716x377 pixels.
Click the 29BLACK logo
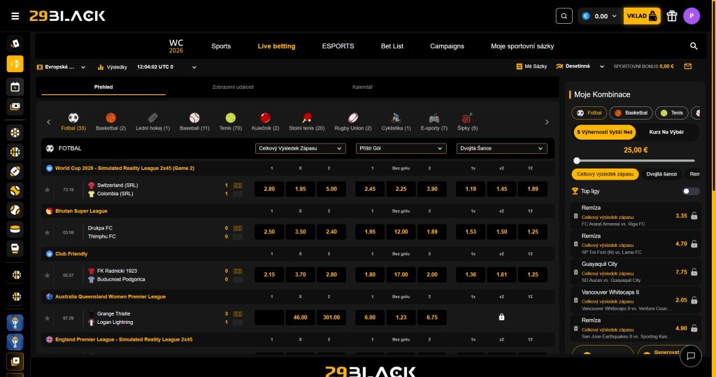click(x=67, y=16)
